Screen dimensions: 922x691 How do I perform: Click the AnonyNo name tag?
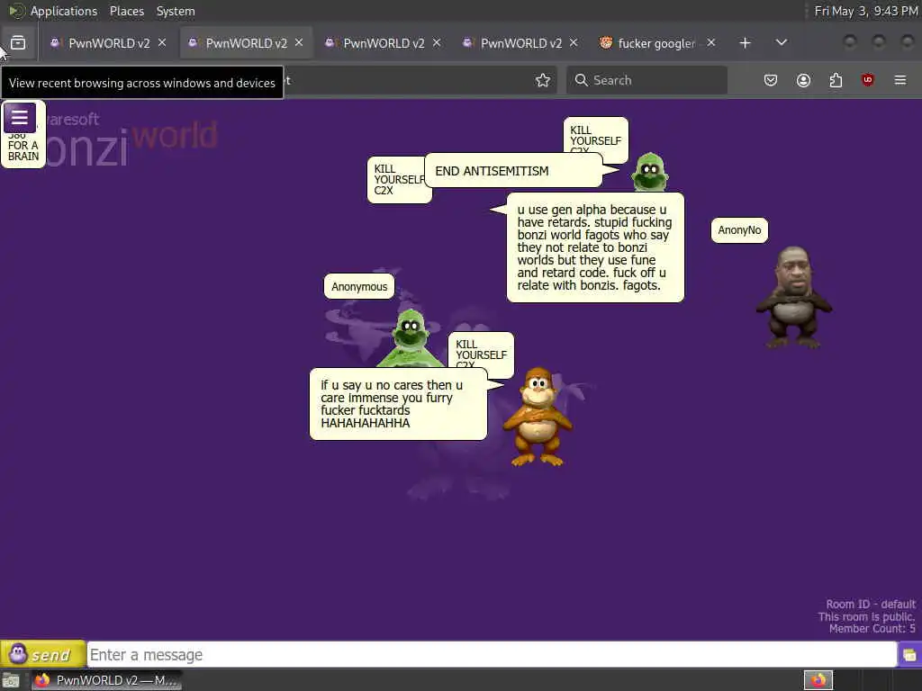tap(739, 230)
